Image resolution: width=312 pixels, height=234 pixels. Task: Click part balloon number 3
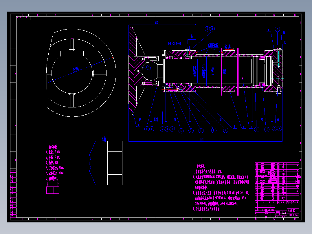click(x=162, y=129)
